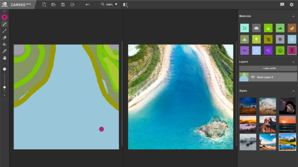The height and width of the screenshot is (167, 298).
Task: Apply the white cloudy rock peak style
Action: click(268, 106)
